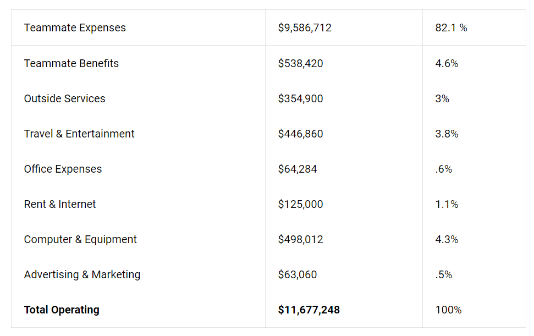Click the $538,420 amount
Viewport: 534px width, 336px height.
300,63
